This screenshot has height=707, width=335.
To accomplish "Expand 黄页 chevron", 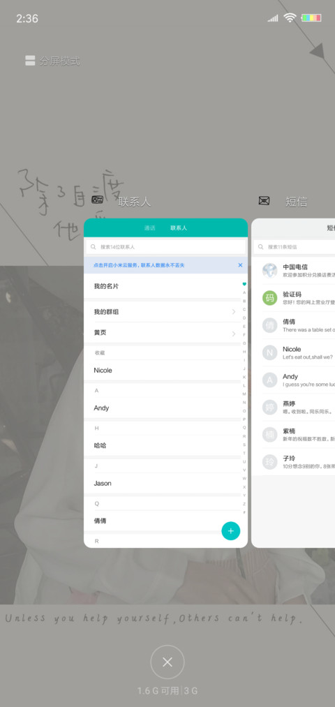I will 234,334.
